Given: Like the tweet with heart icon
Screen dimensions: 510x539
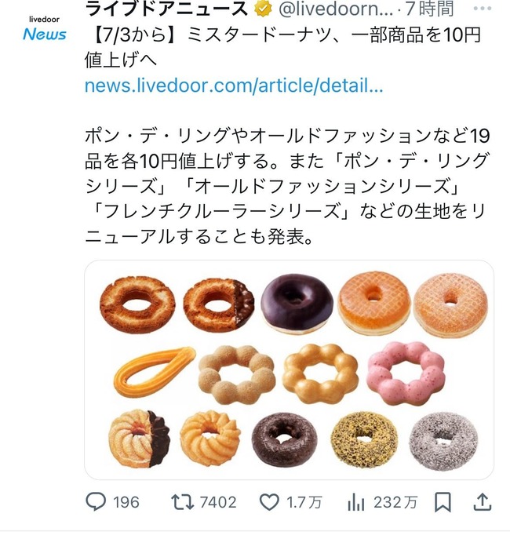Looking at the screenshot, I should 270,502.
